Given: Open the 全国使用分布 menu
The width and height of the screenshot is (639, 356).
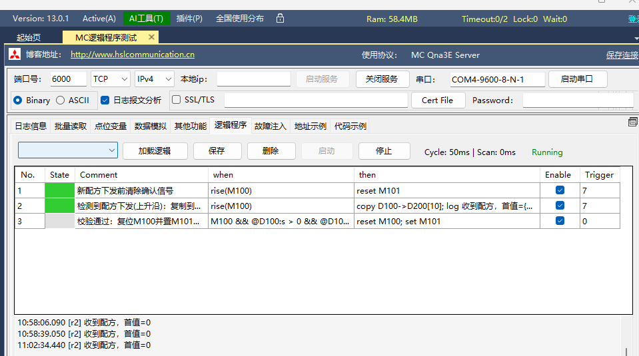Looking at the screenshot, I should (240, 19).
